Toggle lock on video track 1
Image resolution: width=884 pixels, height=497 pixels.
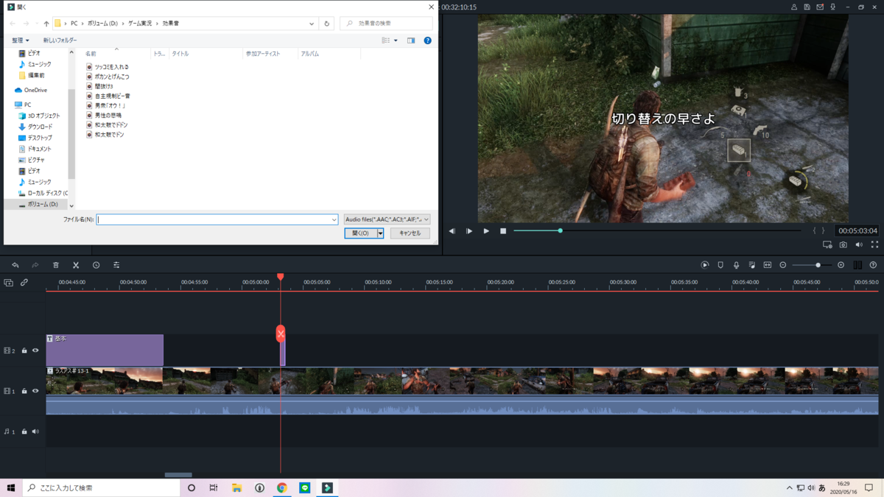24,391
